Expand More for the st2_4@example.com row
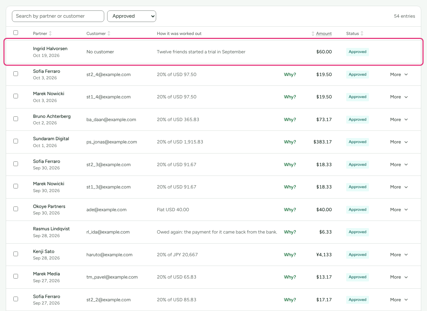Image resolution: width=427 pixels, height=311 pixels. [399, 75]
